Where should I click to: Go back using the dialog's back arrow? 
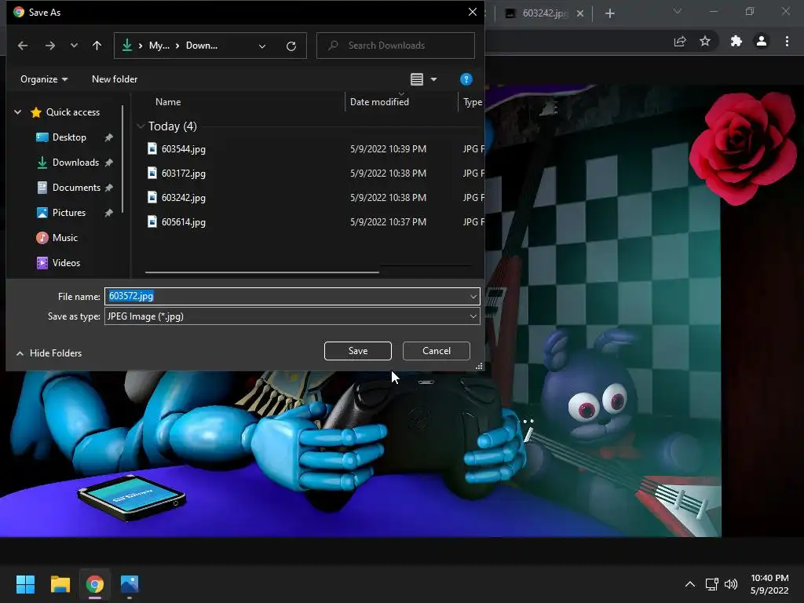[23, 46]
